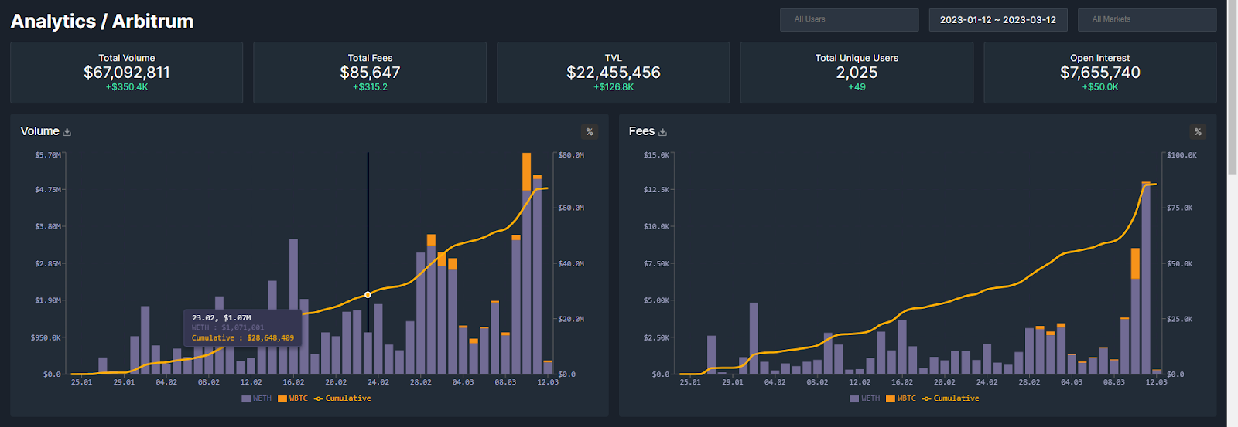Image resolution: width=1238 pixels, height=427 pixels.
Task: Click the $7,655,740 open interest value
Action: pos(1100,73)
